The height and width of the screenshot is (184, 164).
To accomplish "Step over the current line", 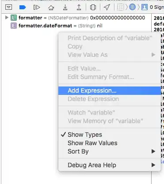I will [51, 8].
